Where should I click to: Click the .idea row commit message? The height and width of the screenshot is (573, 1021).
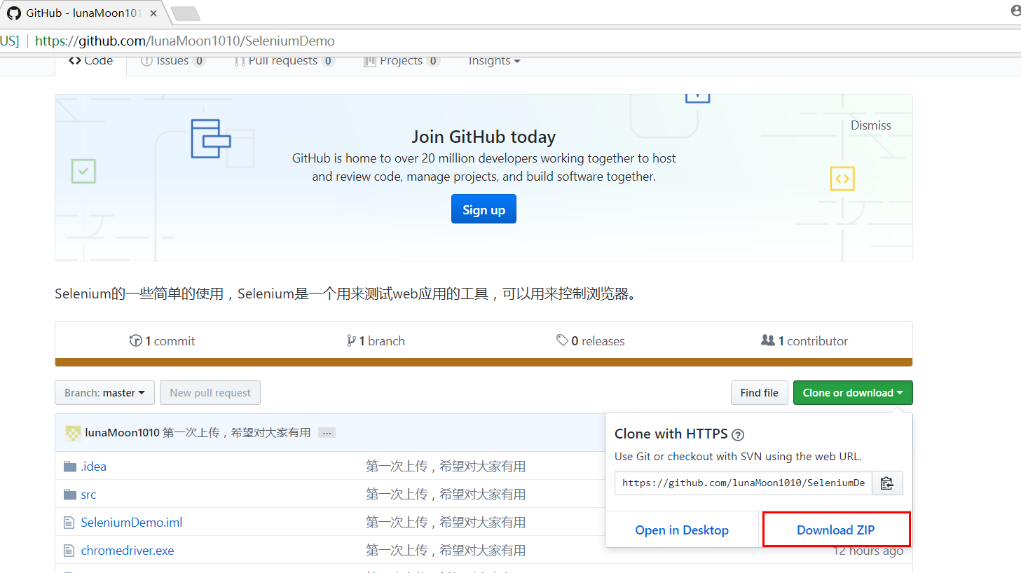446,467
